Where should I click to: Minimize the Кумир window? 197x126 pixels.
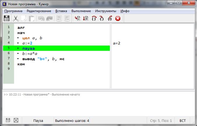pyautogui.click(x=171, y=3)
